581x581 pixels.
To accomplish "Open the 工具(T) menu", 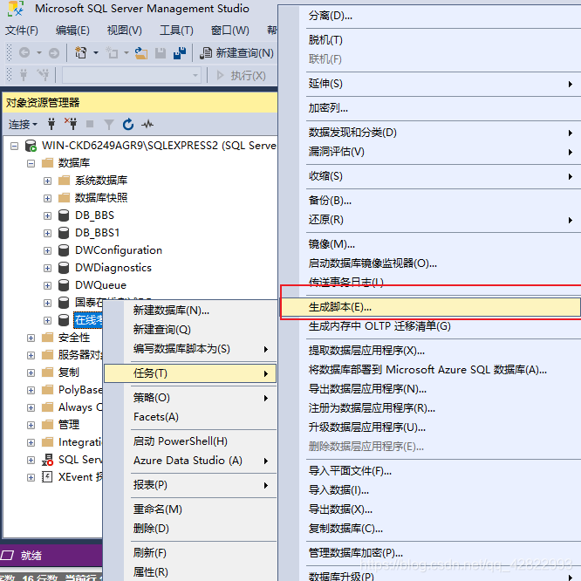I will pyautogui.click(x=176, y=30).
